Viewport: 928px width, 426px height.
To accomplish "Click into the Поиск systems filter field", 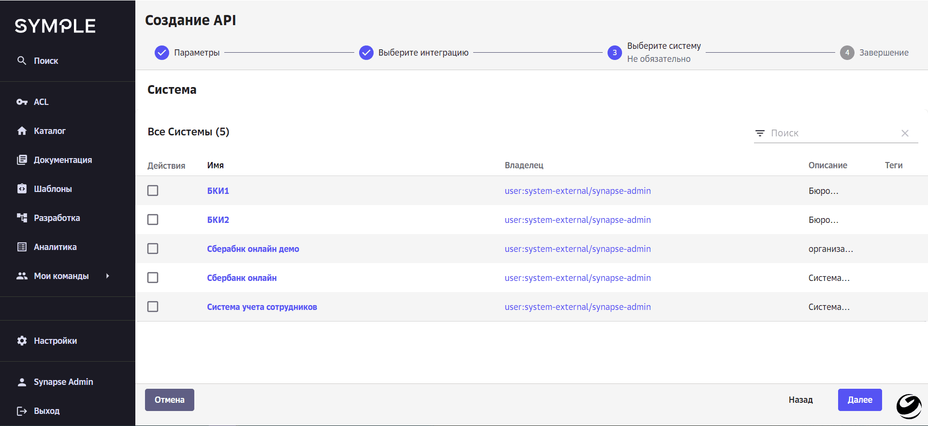I will 831,133.
